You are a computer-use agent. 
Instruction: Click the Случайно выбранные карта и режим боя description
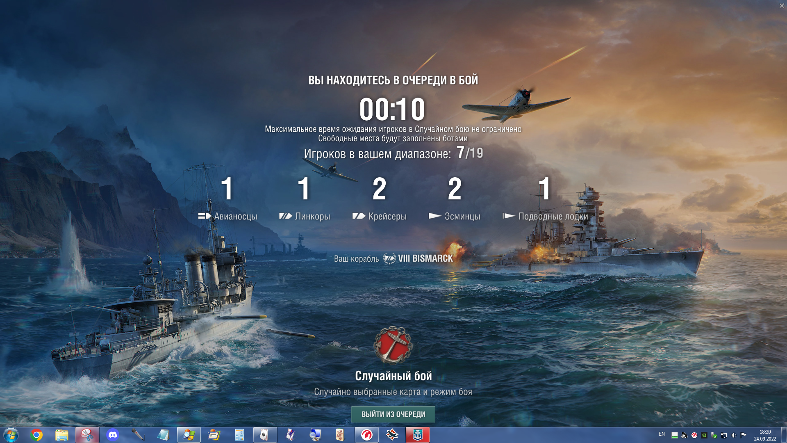point(393,392)
